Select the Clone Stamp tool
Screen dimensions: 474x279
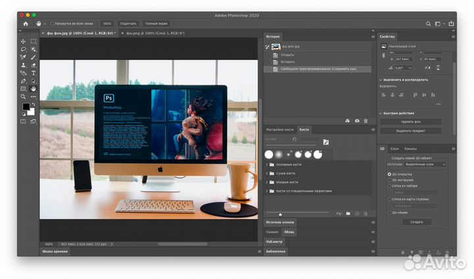23,65
